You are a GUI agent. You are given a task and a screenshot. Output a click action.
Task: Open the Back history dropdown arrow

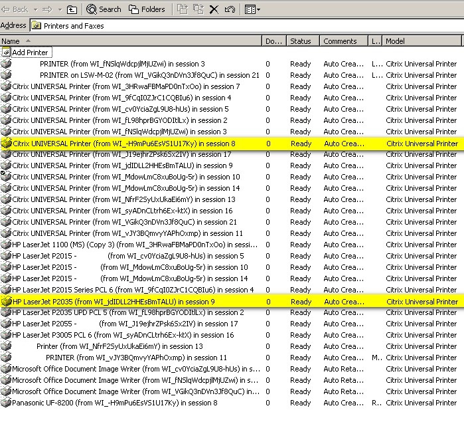click(x=36, y=10)
